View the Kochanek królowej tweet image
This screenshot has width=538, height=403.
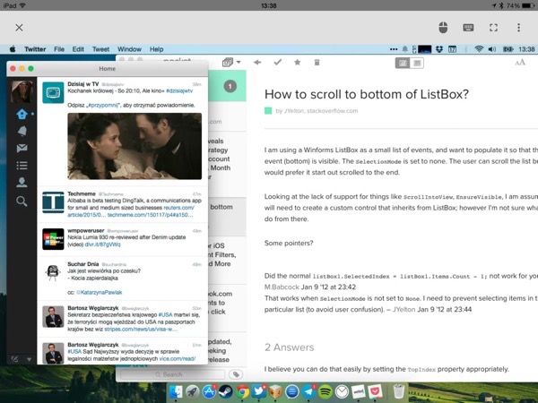click(134, 146)
